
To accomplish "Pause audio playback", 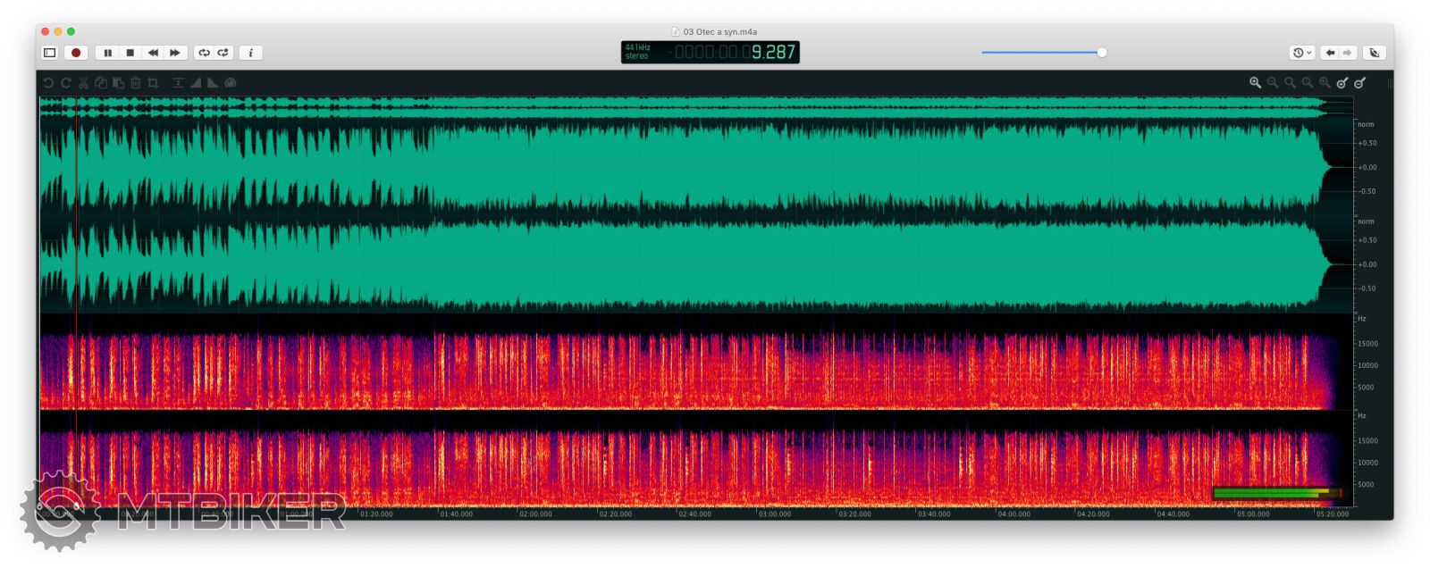I will coord(108,53).
